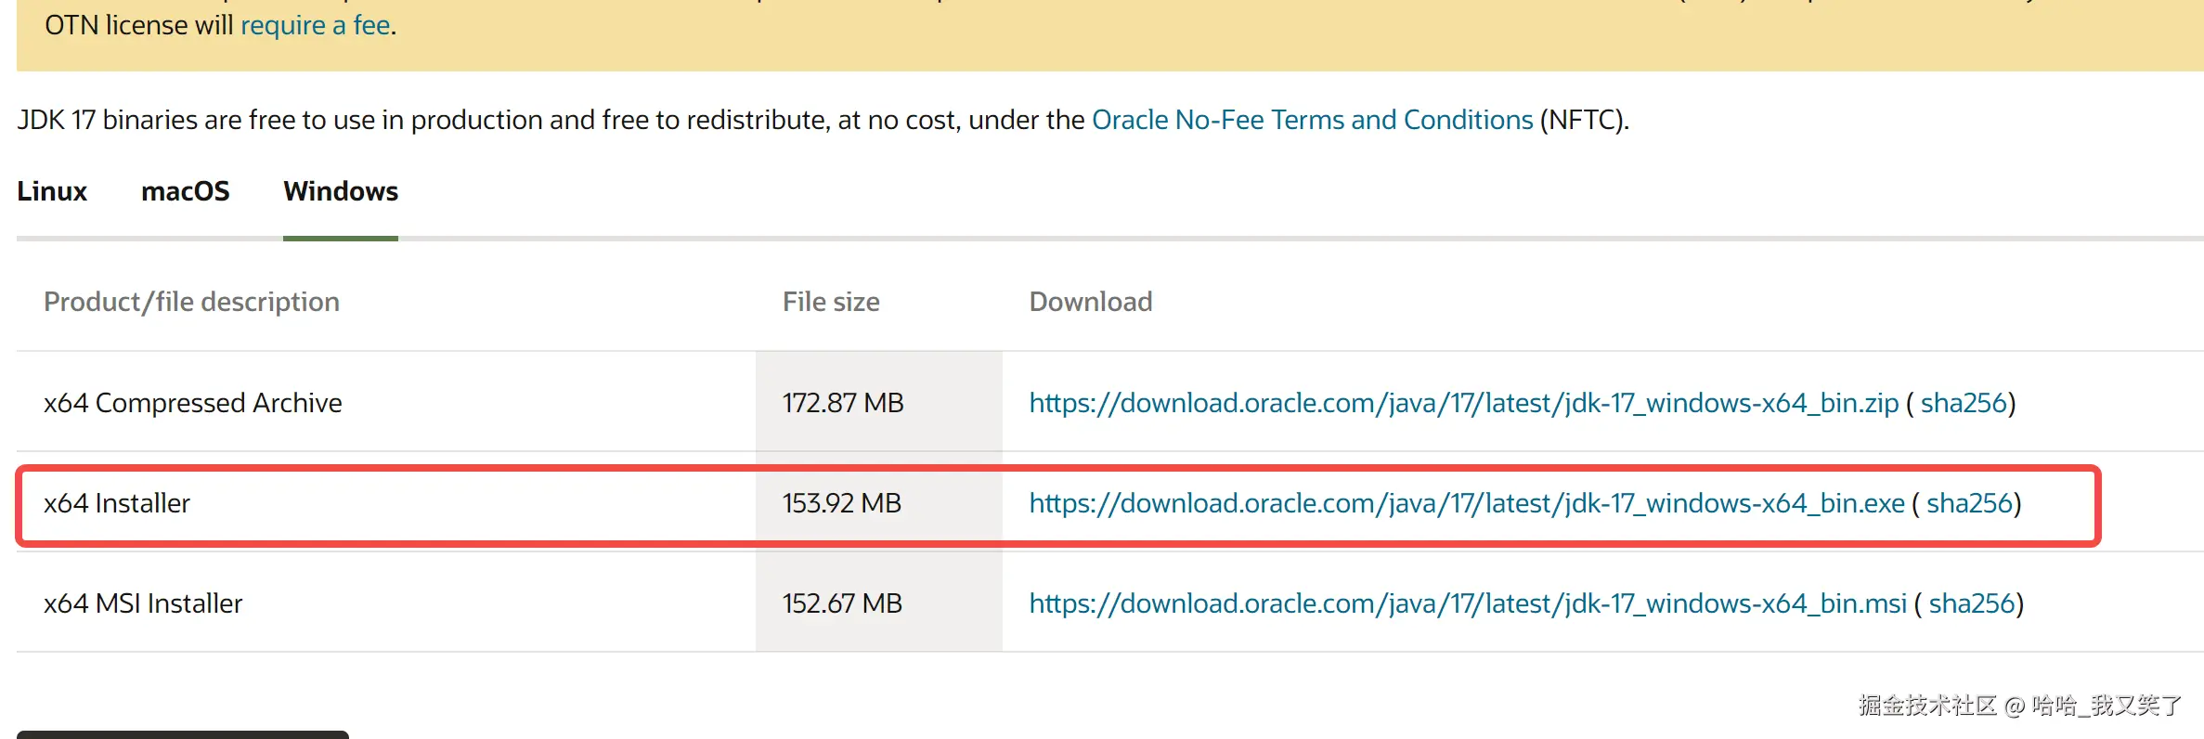Click the "x64 Compressed Archive" description
Viewport: 2204px width, 739px height.
[x=193, y=403]
